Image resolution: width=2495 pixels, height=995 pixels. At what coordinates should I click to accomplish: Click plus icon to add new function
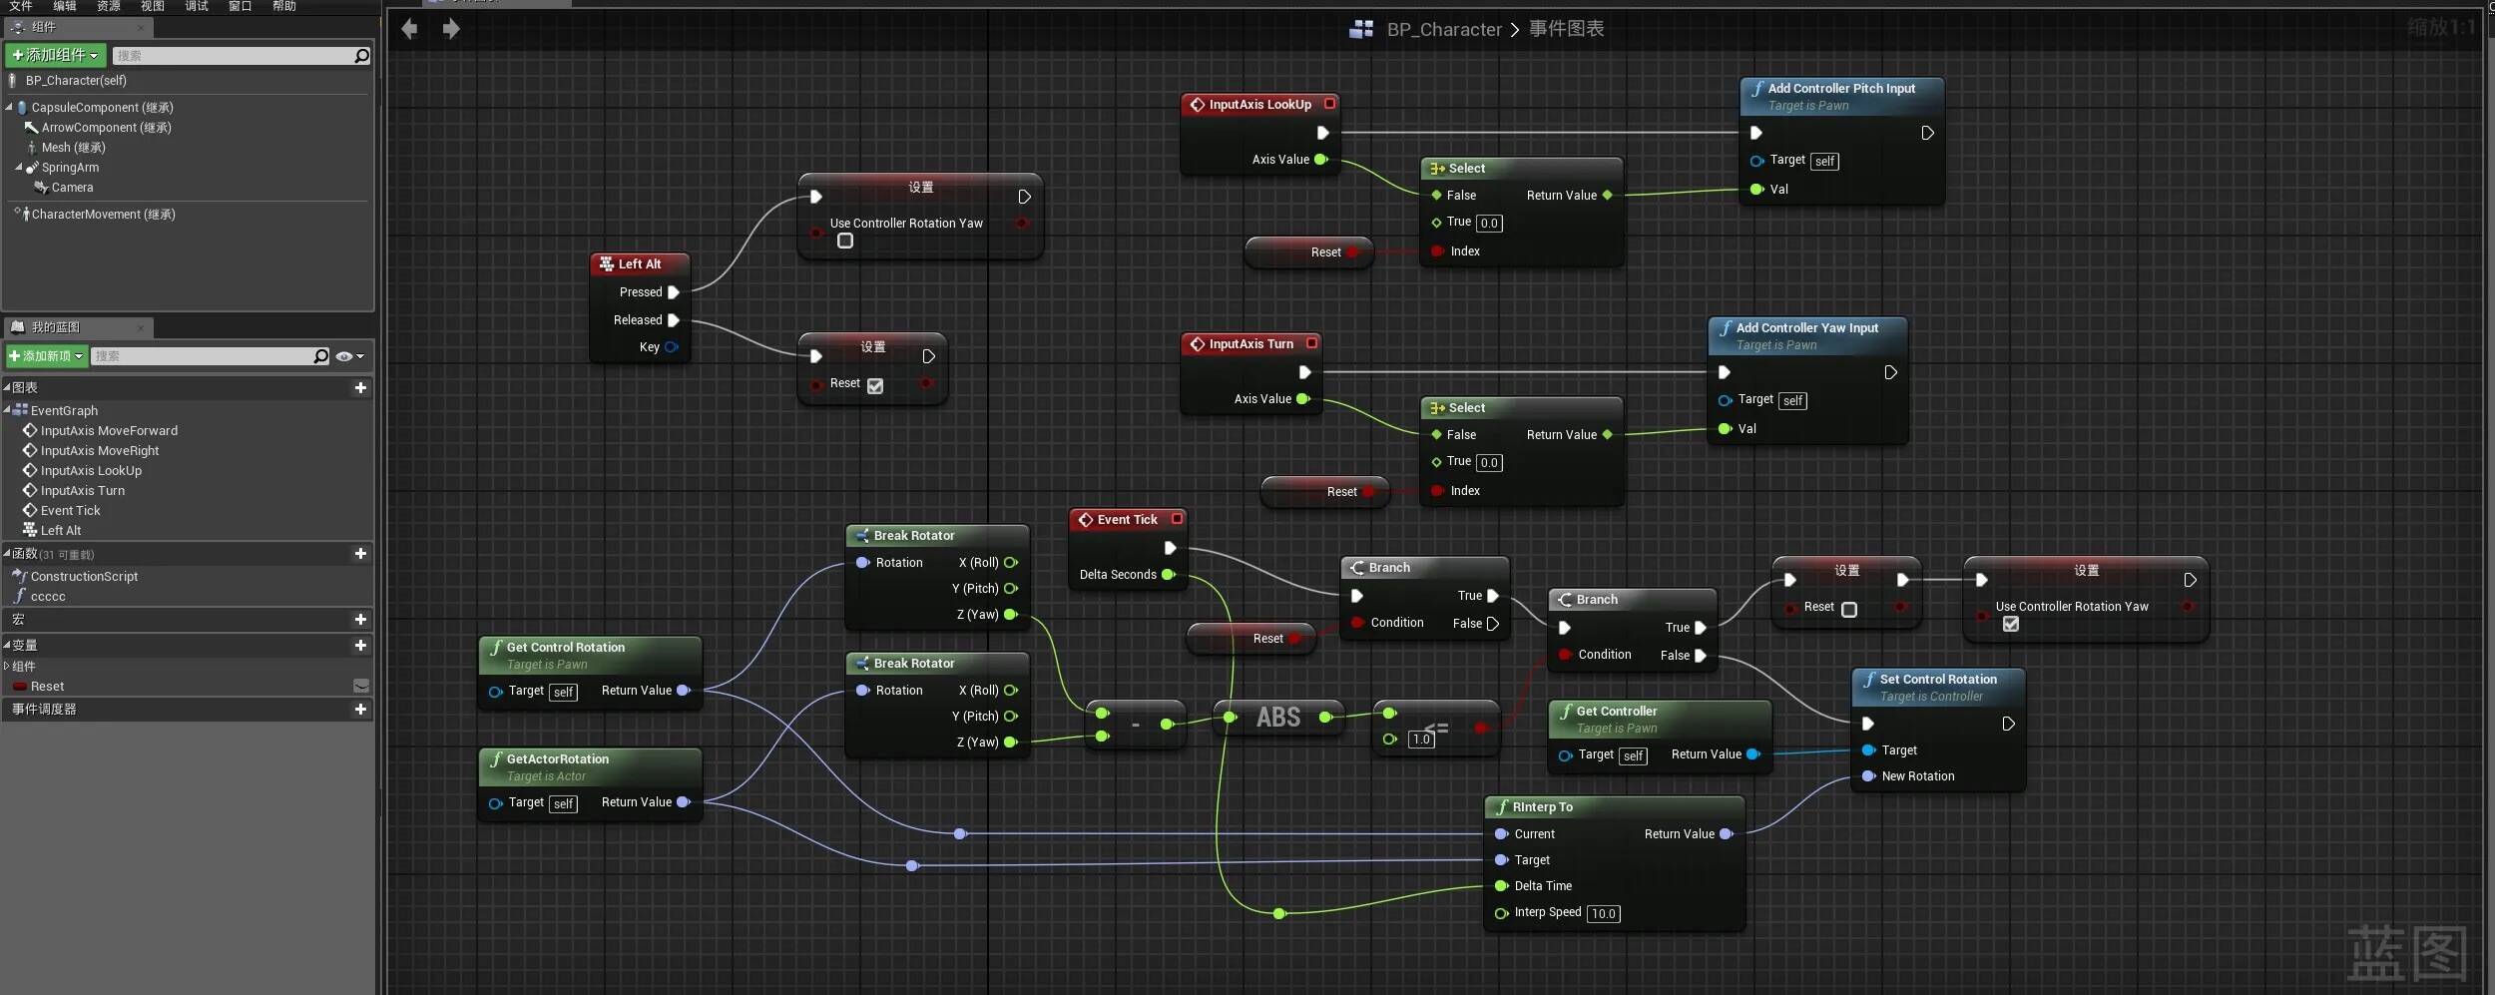pos(360,554)
